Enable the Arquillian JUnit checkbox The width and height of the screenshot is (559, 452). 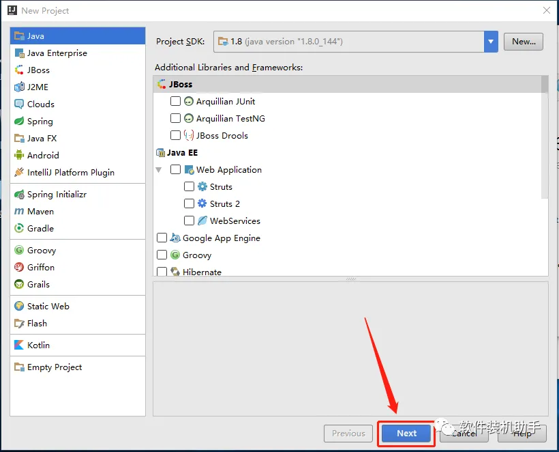175,101
